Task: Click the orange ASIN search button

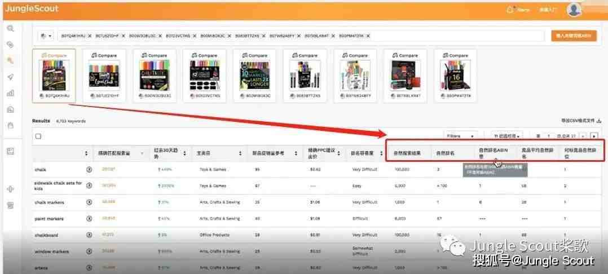Action: click(x=574, y=36)
